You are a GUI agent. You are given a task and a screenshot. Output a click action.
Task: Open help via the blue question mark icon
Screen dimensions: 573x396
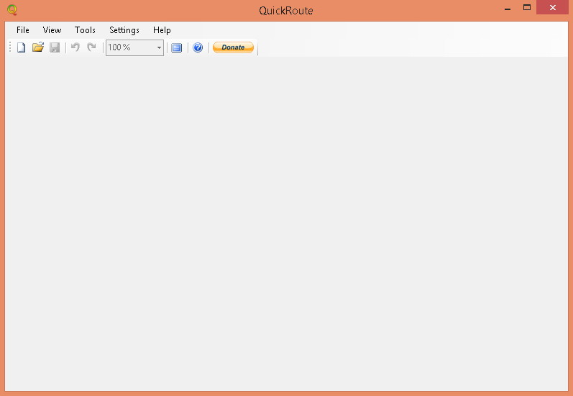(198, 47)
